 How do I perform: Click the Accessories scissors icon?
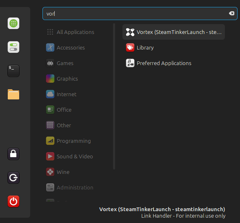[50, 47]
